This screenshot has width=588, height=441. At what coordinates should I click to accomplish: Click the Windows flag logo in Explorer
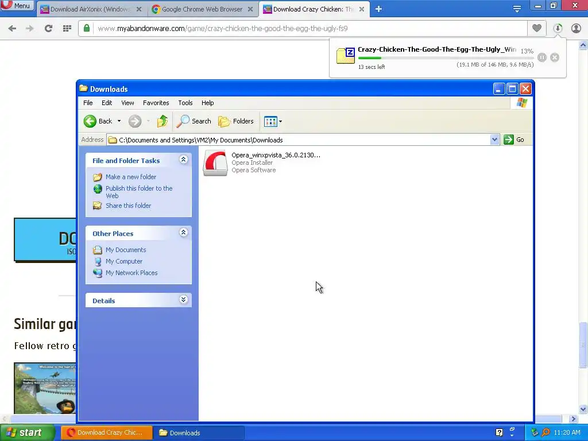522,103
